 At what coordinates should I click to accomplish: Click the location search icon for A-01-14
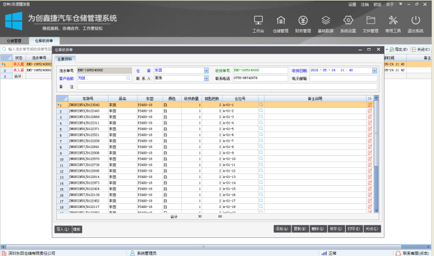tap(261, 183)
